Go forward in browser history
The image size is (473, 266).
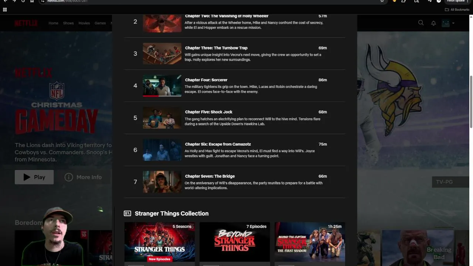click(x=14, y=1)
